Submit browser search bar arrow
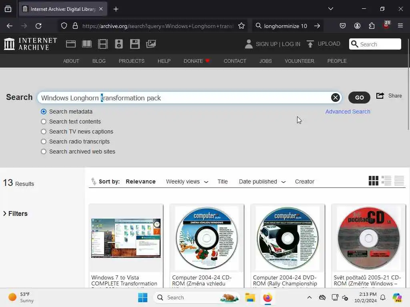The image size is (410, 307). tap(317, 26)
